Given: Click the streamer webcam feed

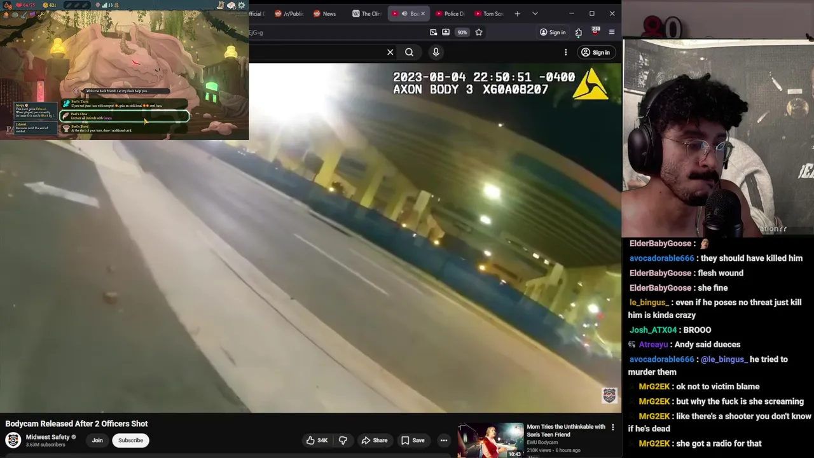Looking at the screenshot, I should pos(718,139).
